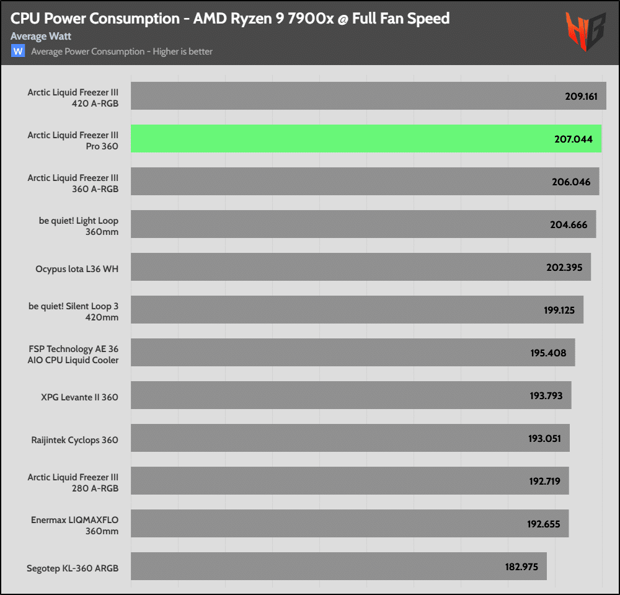Click the blue W legend icon

pos(18,51)
